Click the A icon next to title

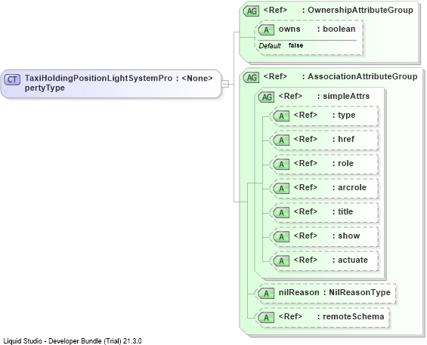click(281, 213)
